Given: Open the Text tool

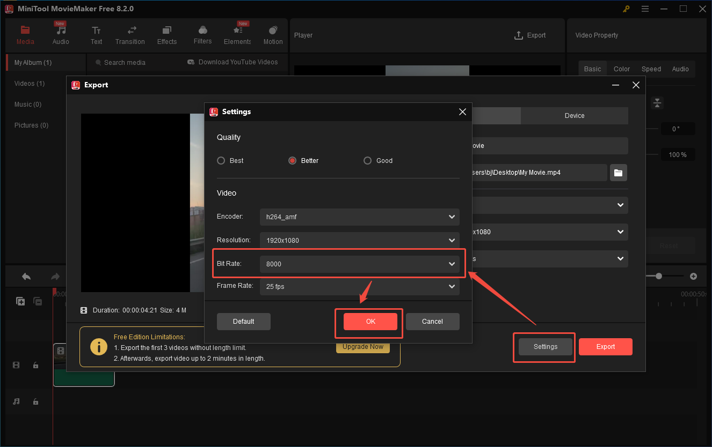Looking at the screenshot, I should (96, 35).
